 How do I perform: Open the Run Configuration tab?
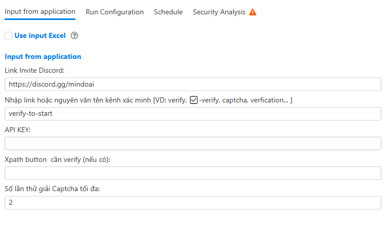click(114, 12)
